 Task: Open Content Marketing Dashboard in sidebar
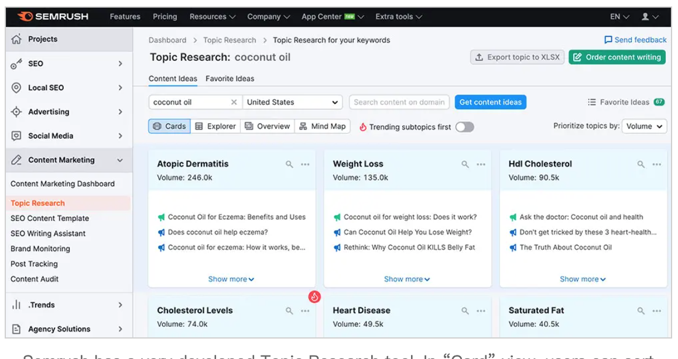63,184
